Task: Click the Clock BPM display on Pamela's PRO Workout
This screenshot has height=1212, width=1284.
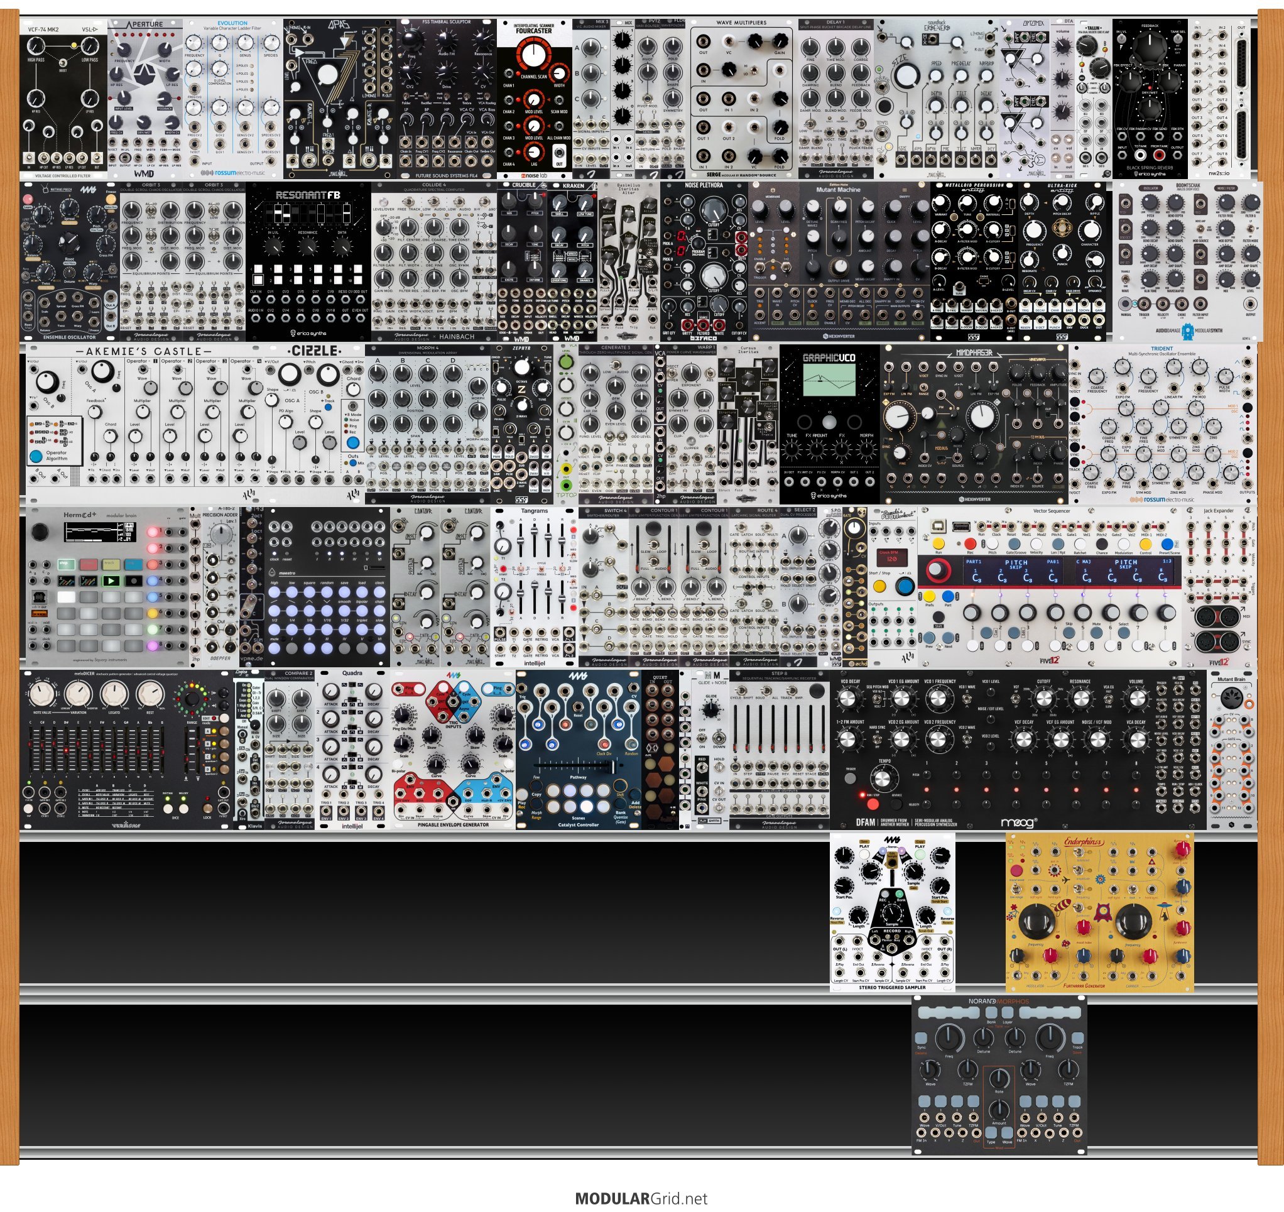Action: (891, 557)
